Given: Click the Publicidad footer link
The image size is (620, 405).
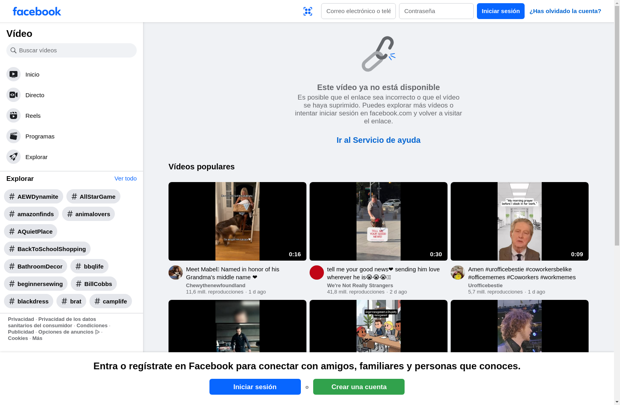Looking at the screenshot, I should coord(21,332).
